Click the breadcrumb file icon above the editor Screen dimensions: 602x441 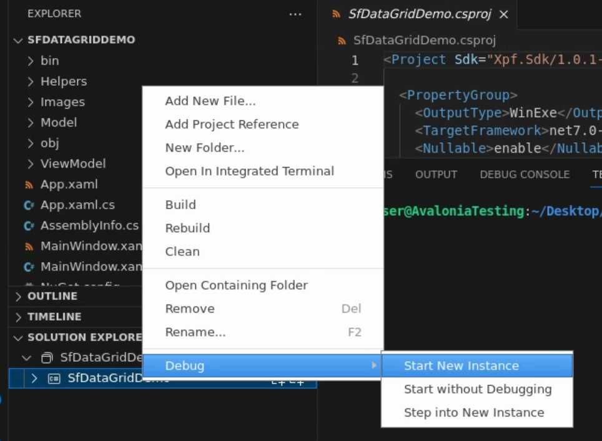click(342, 41)
